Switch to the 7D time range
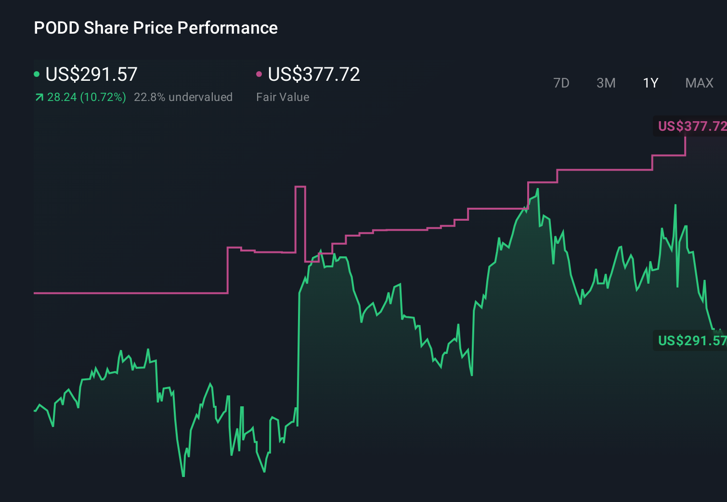 (561, 83)
